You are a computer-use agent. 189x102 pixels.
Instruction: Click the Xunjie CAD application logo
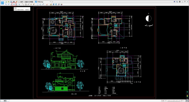pos(2,3)
